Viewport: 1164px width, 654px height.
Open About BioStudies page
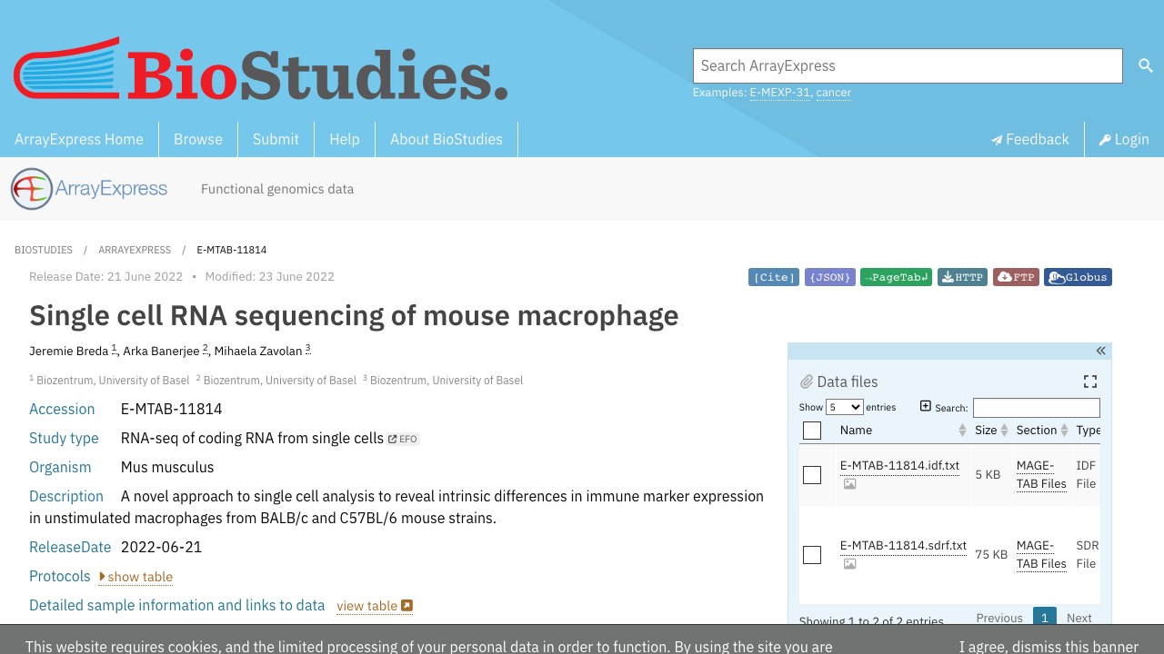[x=447, y=139]
